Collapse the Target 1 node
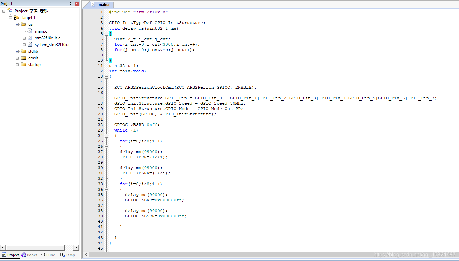 [10, 18]
